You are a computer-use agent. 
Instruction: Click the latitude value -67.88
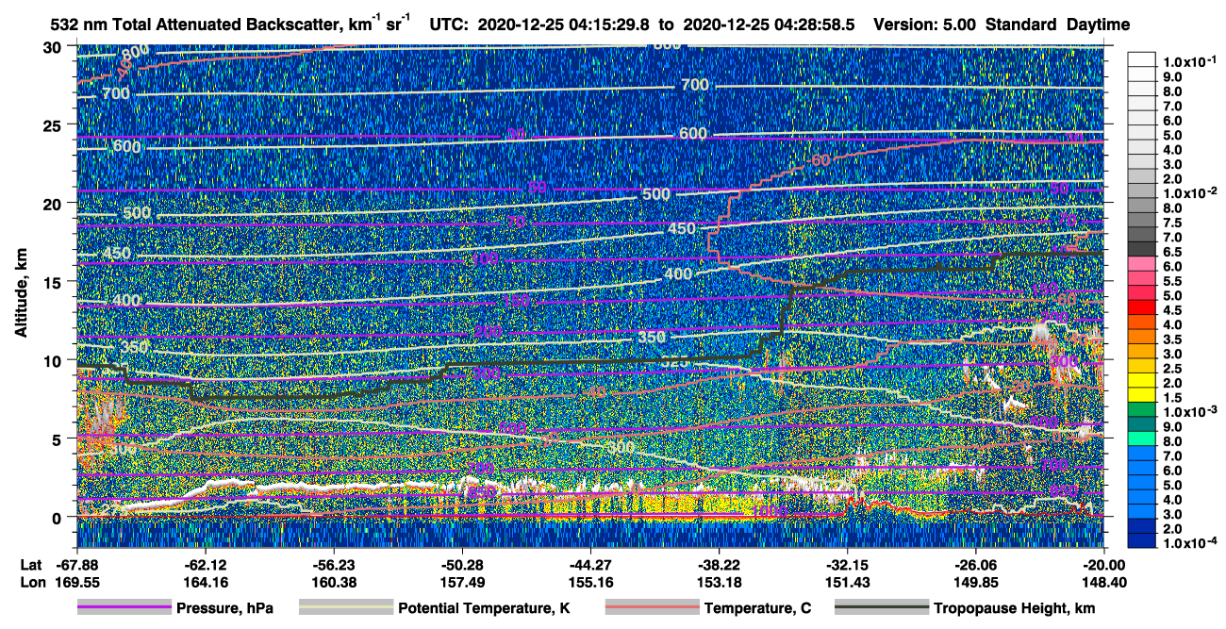click(76, 565)
